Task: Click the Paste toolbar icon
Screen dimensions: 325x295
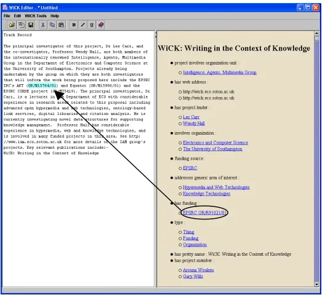Action: coord(62,25)
